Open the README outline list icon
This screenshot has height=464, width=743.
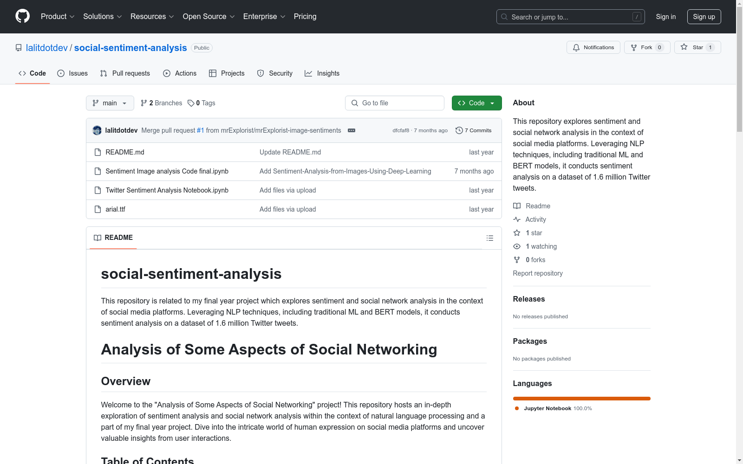pyautogui.click(x=490, y=238)
